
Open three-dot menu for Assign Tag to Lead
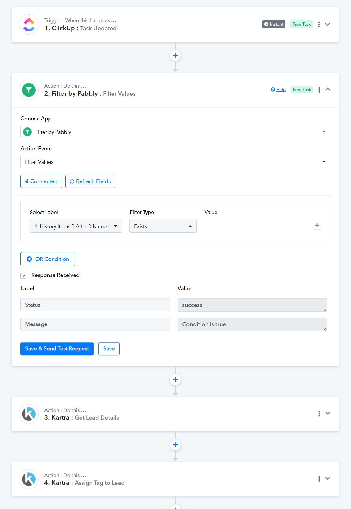tap(319, 479)
